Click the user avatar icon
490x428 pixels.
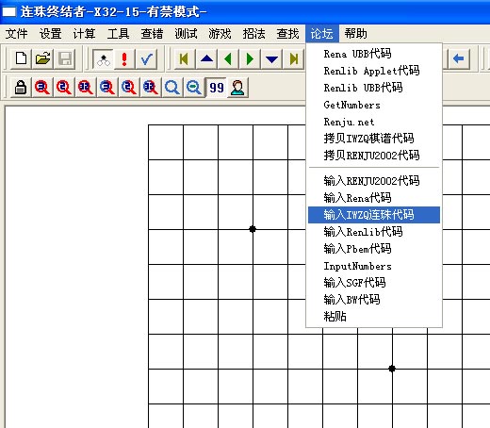(x=237, y=87)
